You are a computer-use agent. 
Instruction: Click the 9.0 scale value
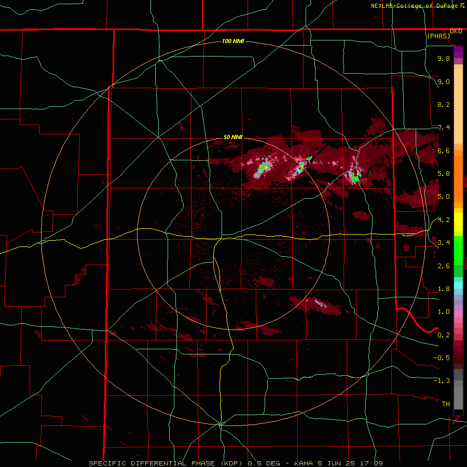444,81
